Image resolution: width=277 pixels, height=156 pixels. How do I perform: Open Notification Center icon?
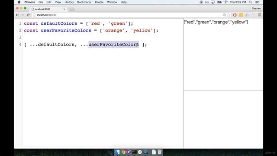[257, 2]
